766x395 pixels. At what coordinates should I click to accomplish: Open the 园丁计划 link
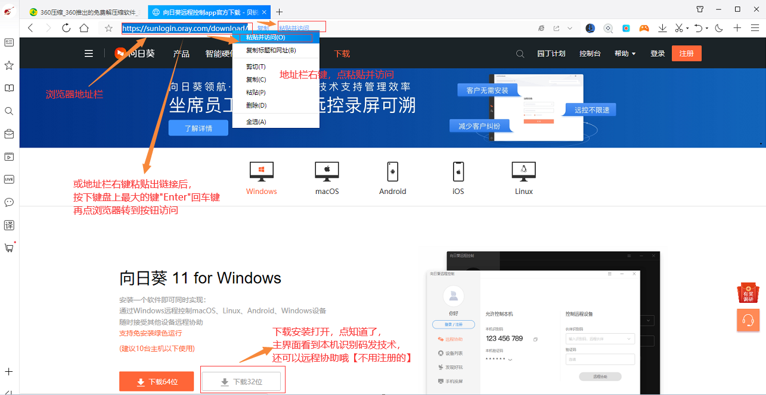click(x=551, y=54)
